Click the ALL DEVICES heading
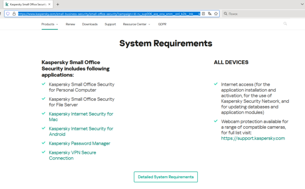 pos(231,62)
